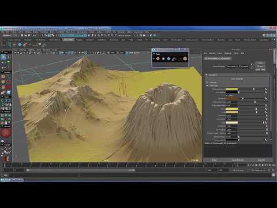Click the slider handle beside the brown swatch
Screen dimensions: 277x208
[x=243, y=99]
